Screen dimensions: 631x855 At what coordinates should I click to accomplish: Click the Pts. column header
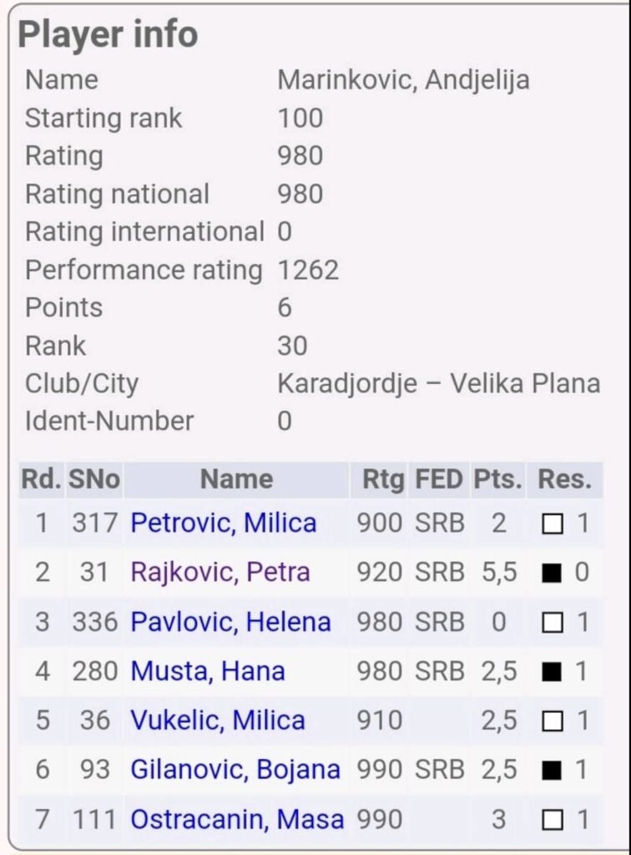(x=497, y=479)
